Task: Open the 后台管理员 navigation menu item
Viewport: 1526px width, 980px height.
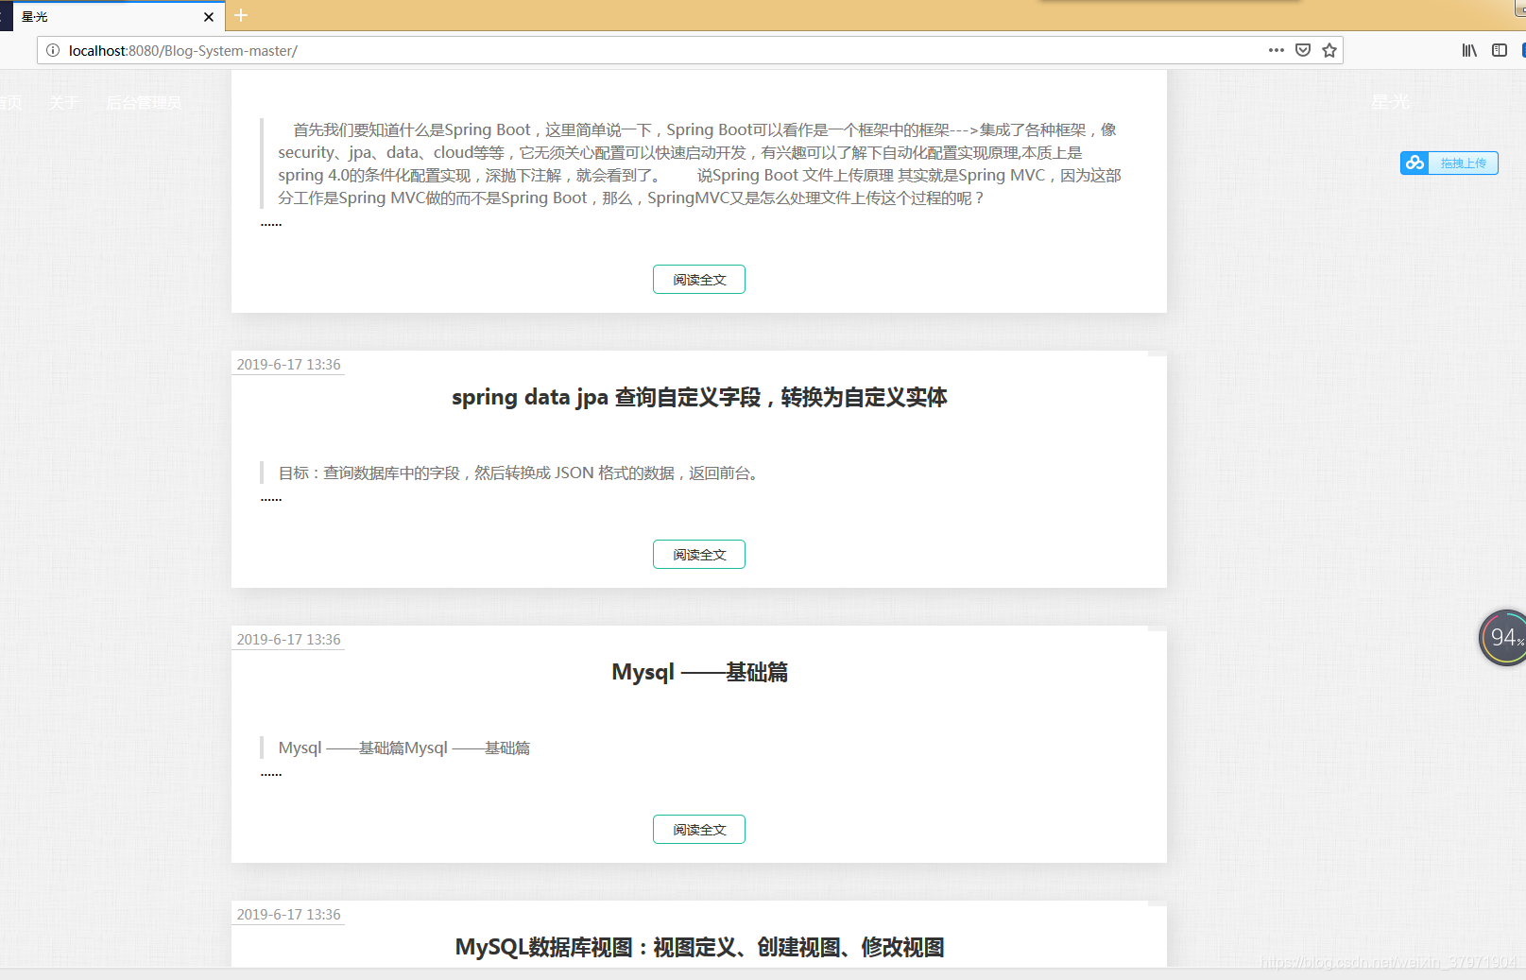Action: [144, 102]
